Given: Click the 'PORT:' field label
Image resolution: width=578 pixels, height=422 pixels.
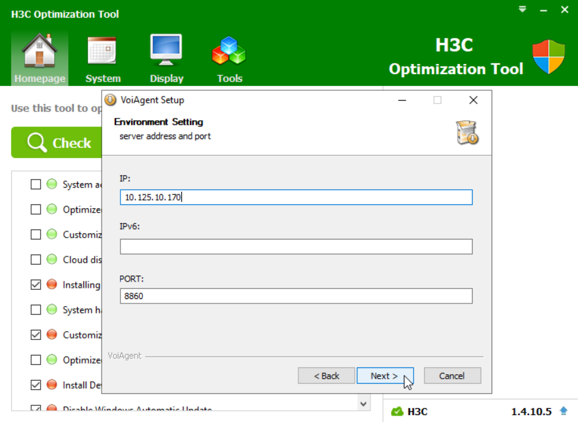Looking at the screenshot, I should tap(132, 278).
